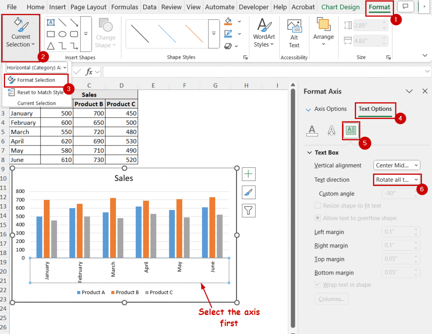Screen dimensions: 432x334
Task: Check Wrap text in shape
Action: (x=317, y=285)
